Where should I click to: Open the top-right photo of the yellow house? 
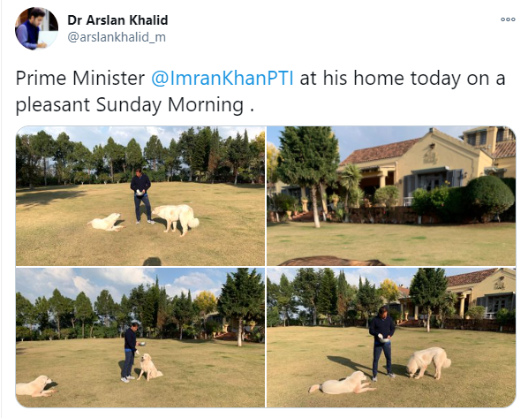[x=391, y=196]
